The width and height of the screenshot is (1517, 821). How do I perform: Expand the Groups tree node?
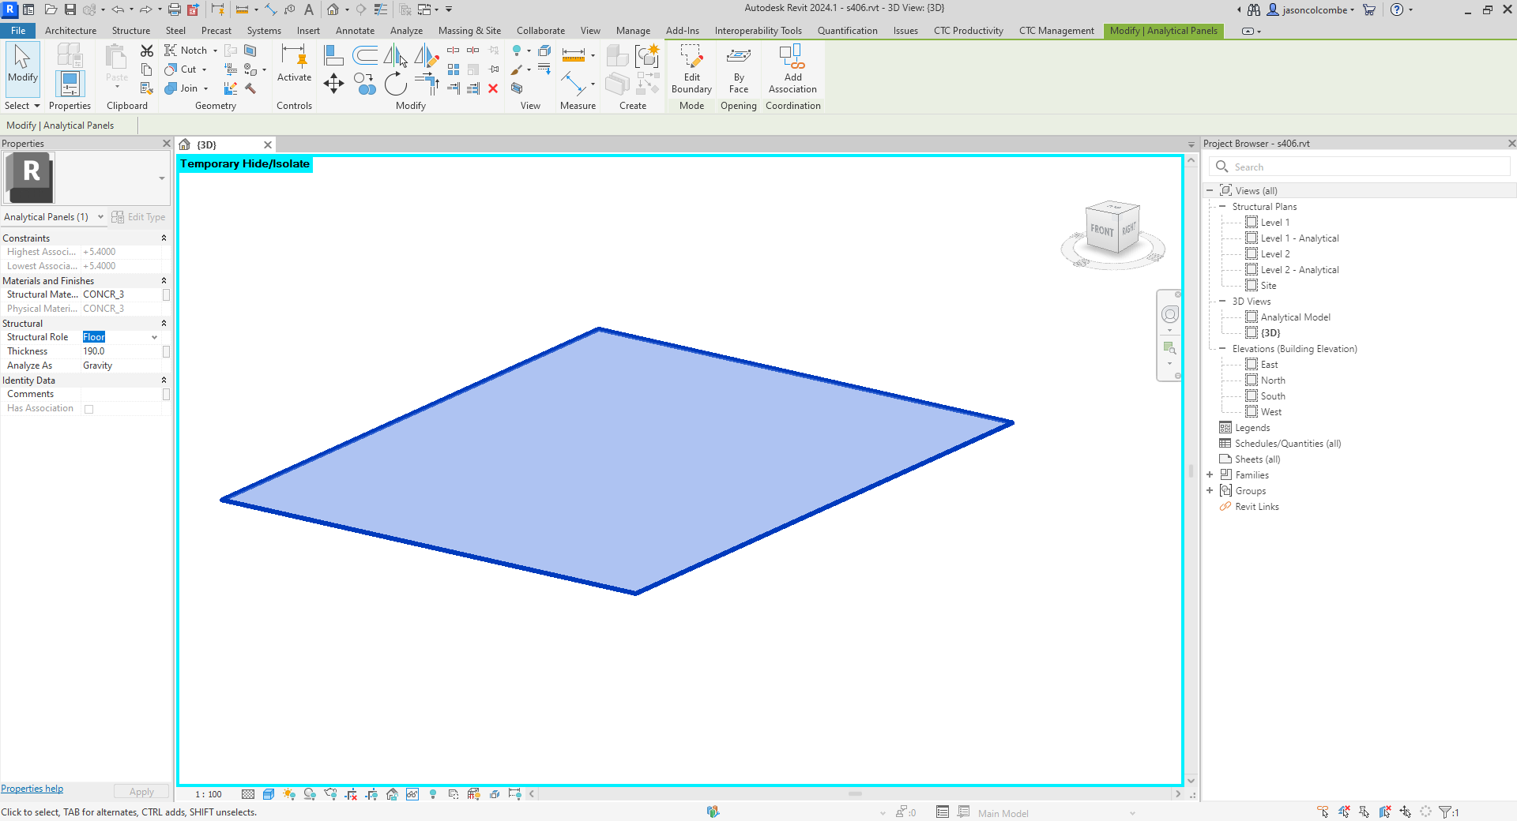pos(1210,491)
